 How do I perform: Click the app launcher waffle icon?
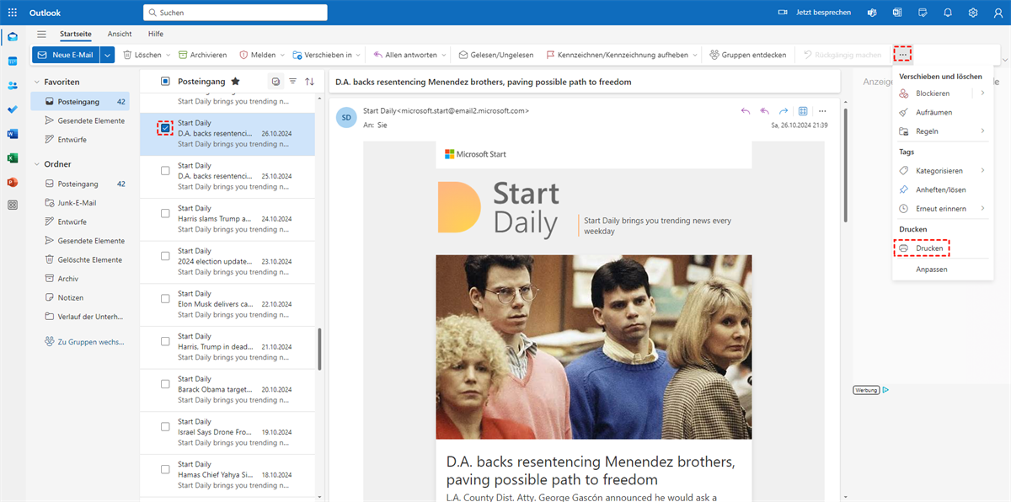pos(13,13)
